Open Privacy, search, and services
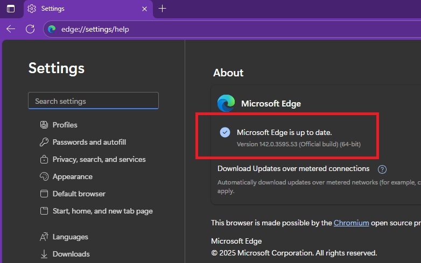421x263 pixels. [99, 159]
